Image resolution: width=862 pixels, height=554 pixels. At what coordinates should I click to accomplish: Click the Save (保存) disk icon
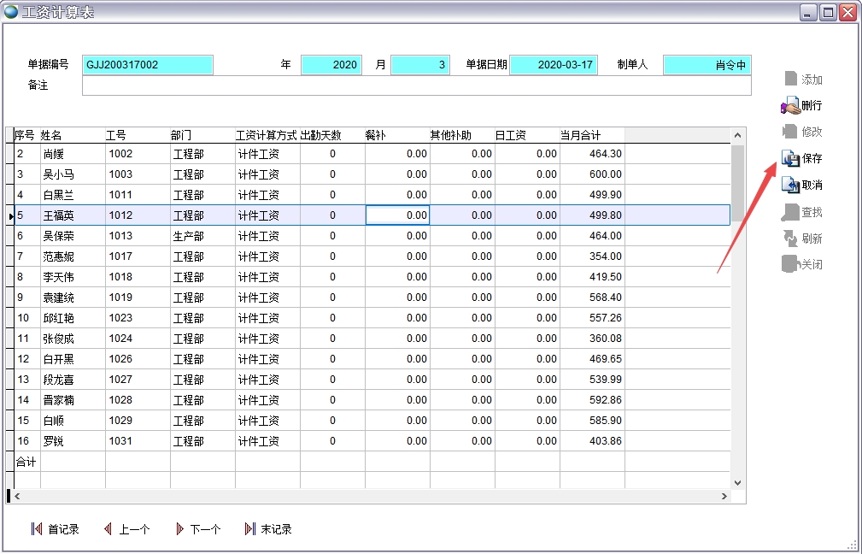(x=790, y=159)
